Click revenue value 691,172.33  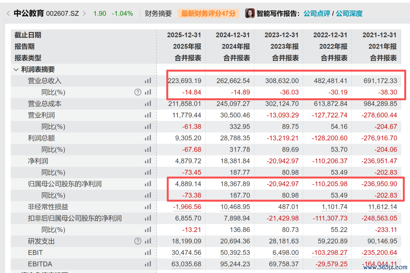[x=380, y=81]
